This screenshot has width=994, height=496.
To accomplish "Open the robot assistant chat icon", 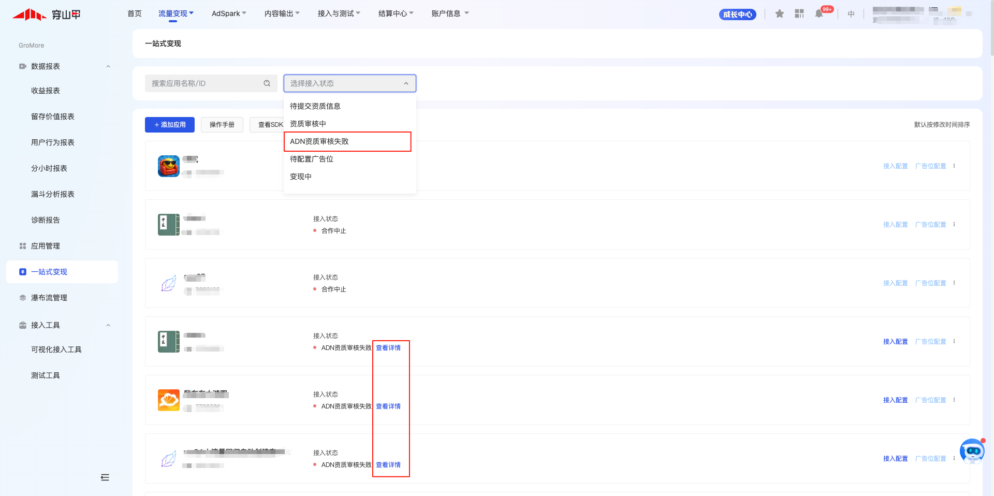I will 972,451.
